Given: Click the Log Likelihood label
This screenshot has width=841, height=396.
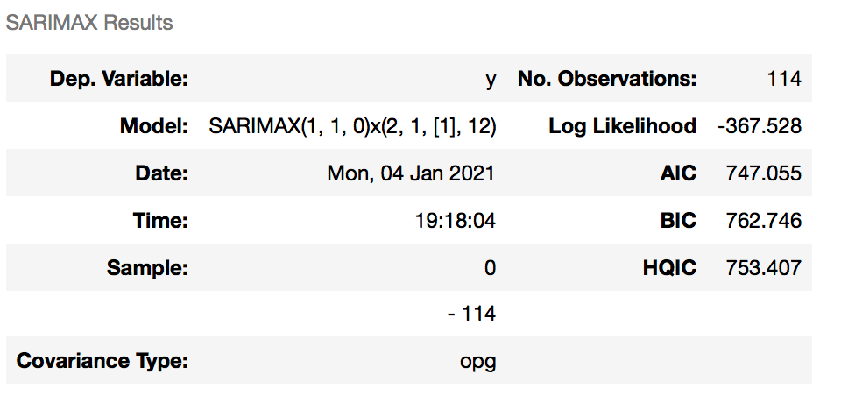Looking at the screenshot, I should pos(622,126).
